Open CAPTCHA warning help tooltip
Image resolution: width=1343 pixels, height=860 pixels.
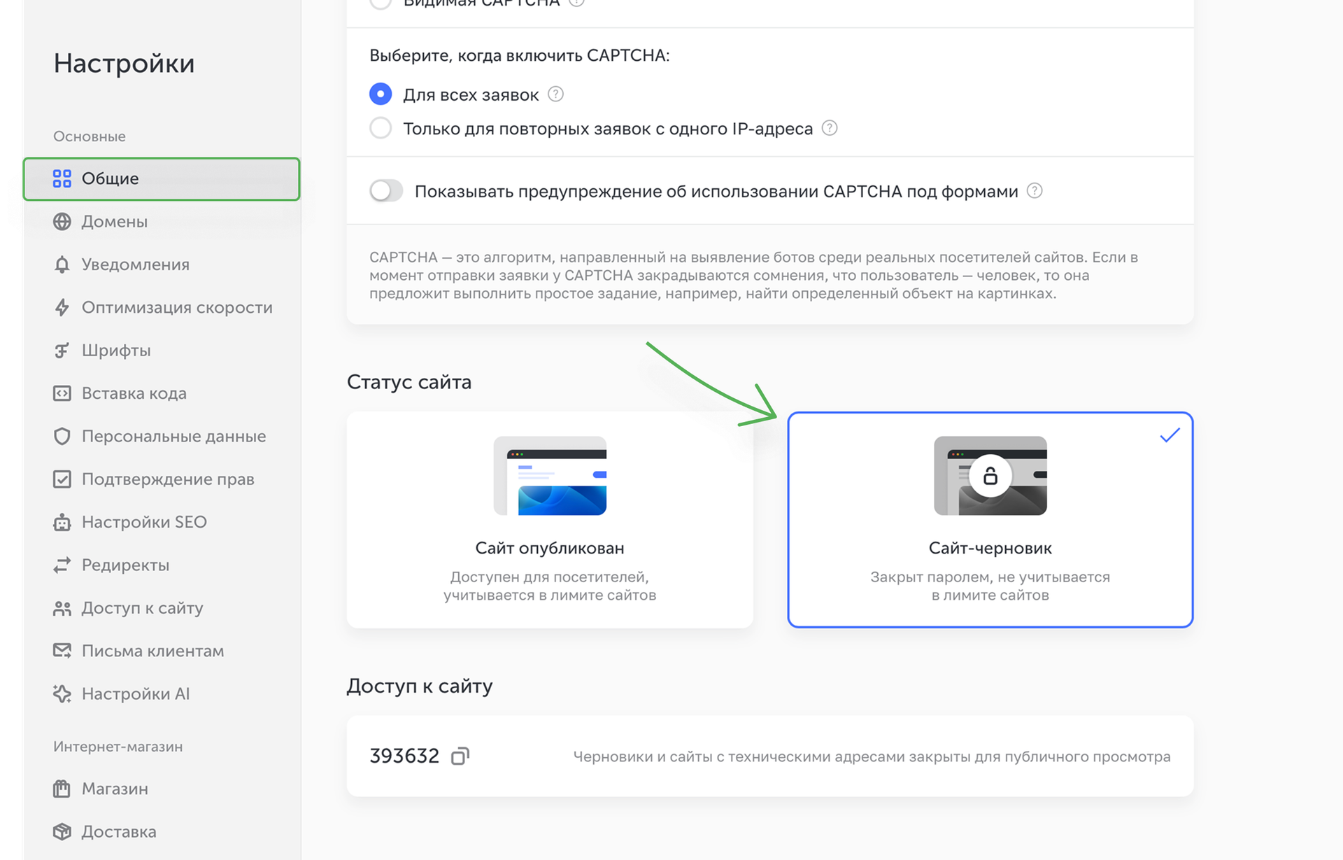coord(1035,190)
